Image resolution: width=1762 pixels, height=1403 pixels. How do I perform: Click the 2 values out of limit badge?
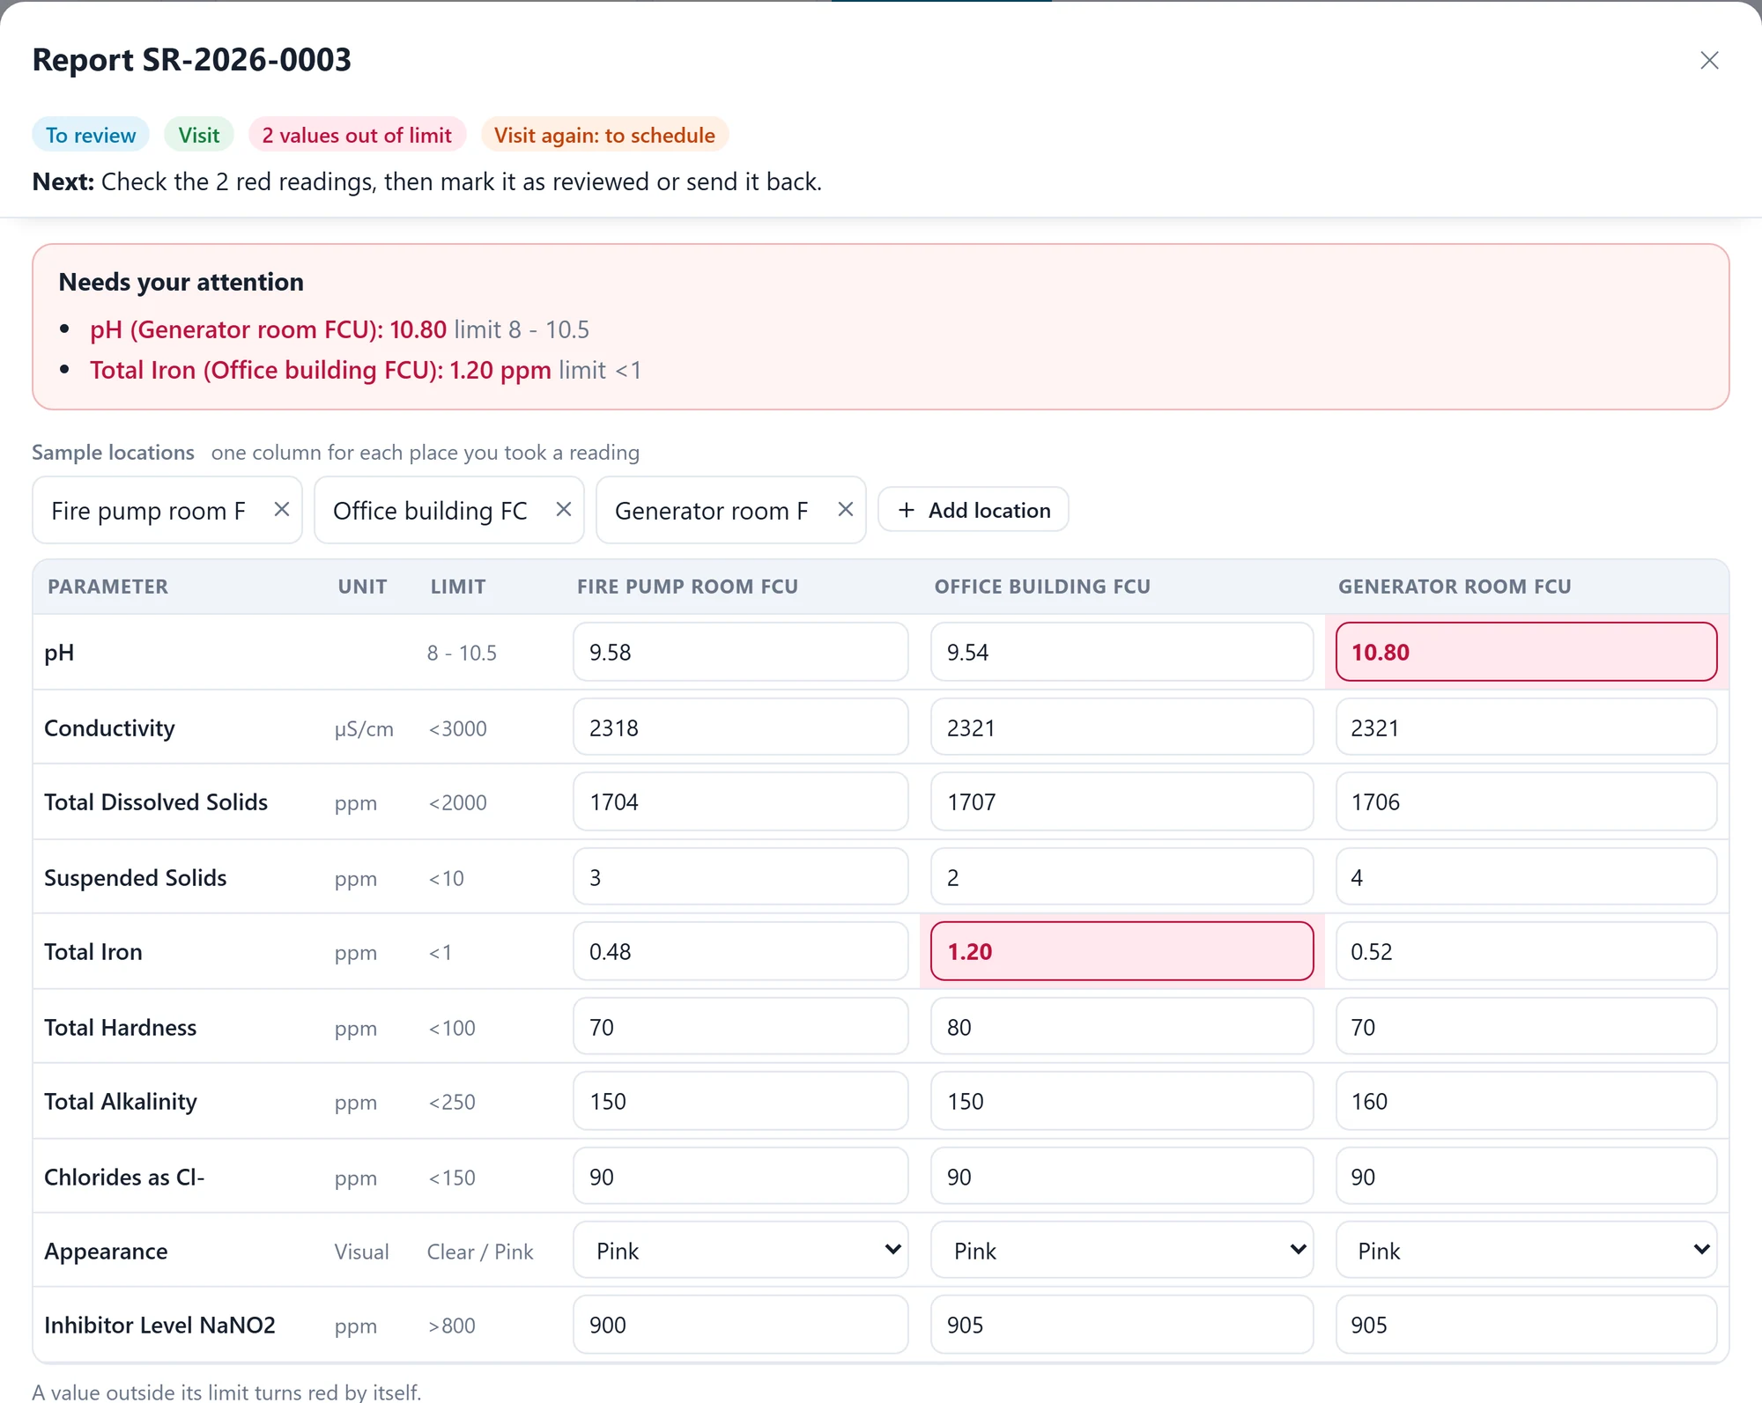(x=357, y=135)
